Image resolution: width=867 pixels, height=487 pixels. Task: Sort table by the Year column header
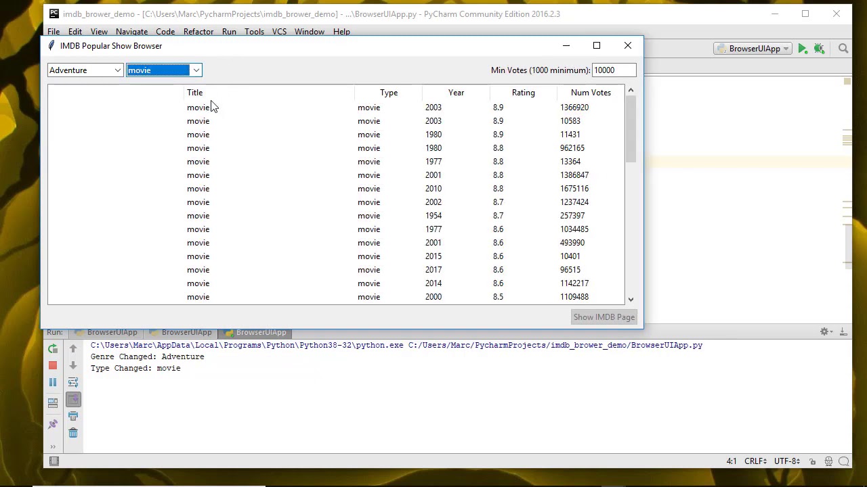coord(456,93)
